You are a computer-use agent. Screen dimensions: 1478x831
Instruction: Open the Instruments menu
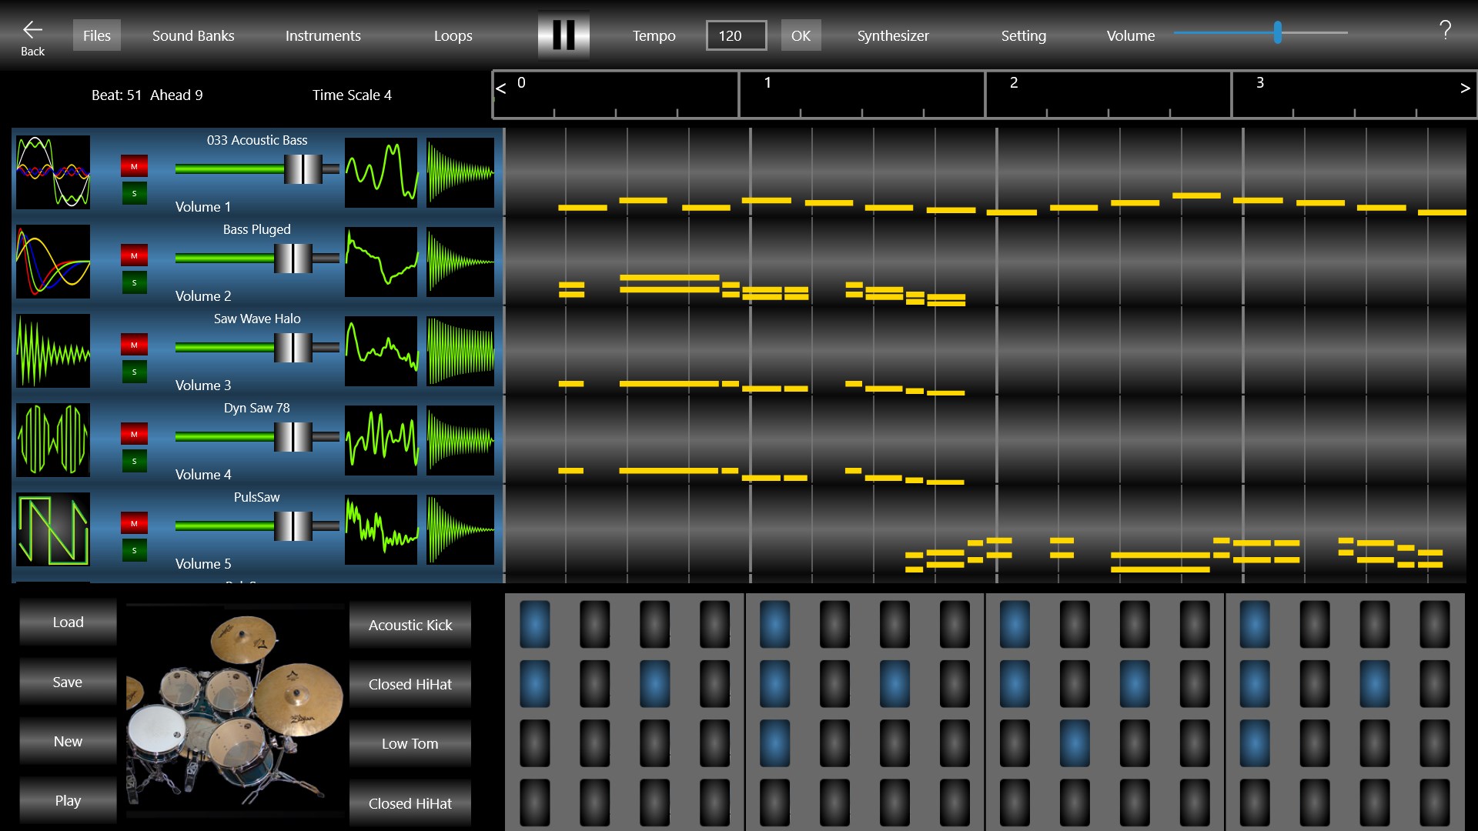pos(323,35)
